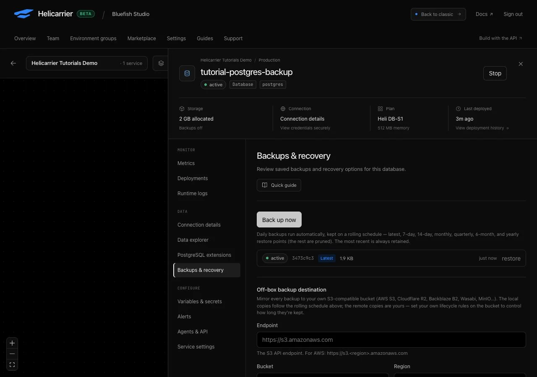Click the Storage cube icon

point(182,108)
